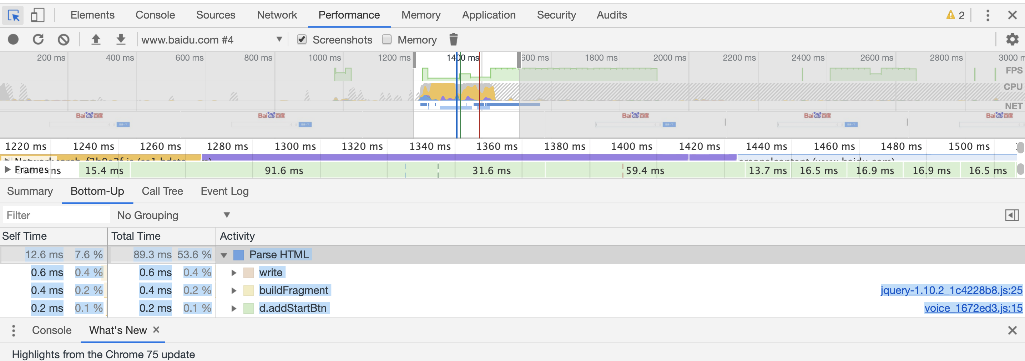Select the Call Tree tab
This screenshot has height=361, width=1025.
pos(162,191)
